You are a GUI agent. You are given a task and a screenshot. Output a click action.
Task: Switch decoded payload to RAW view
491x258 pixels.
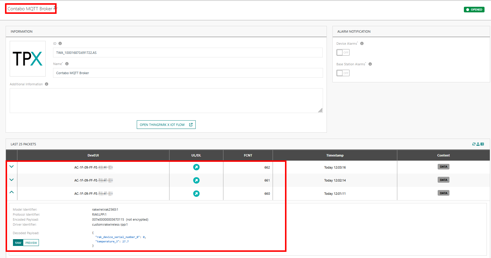coord(18,243)
